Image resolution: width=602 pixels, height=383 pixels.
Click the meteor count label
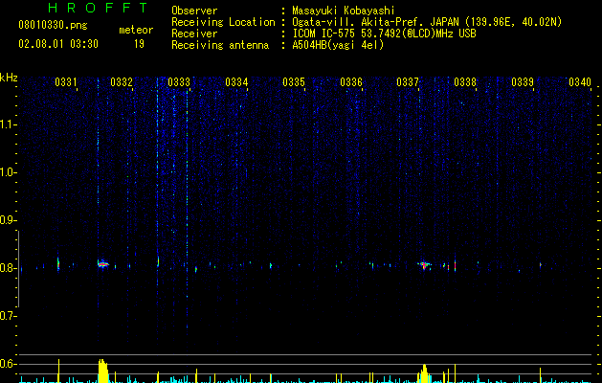tap(136, 30)
